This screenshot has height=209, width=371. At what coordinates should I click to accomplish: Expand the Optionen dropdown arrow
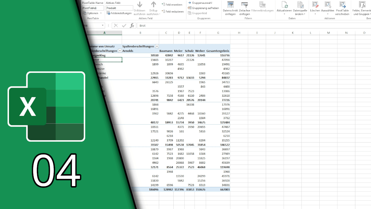tap(101, 13)
